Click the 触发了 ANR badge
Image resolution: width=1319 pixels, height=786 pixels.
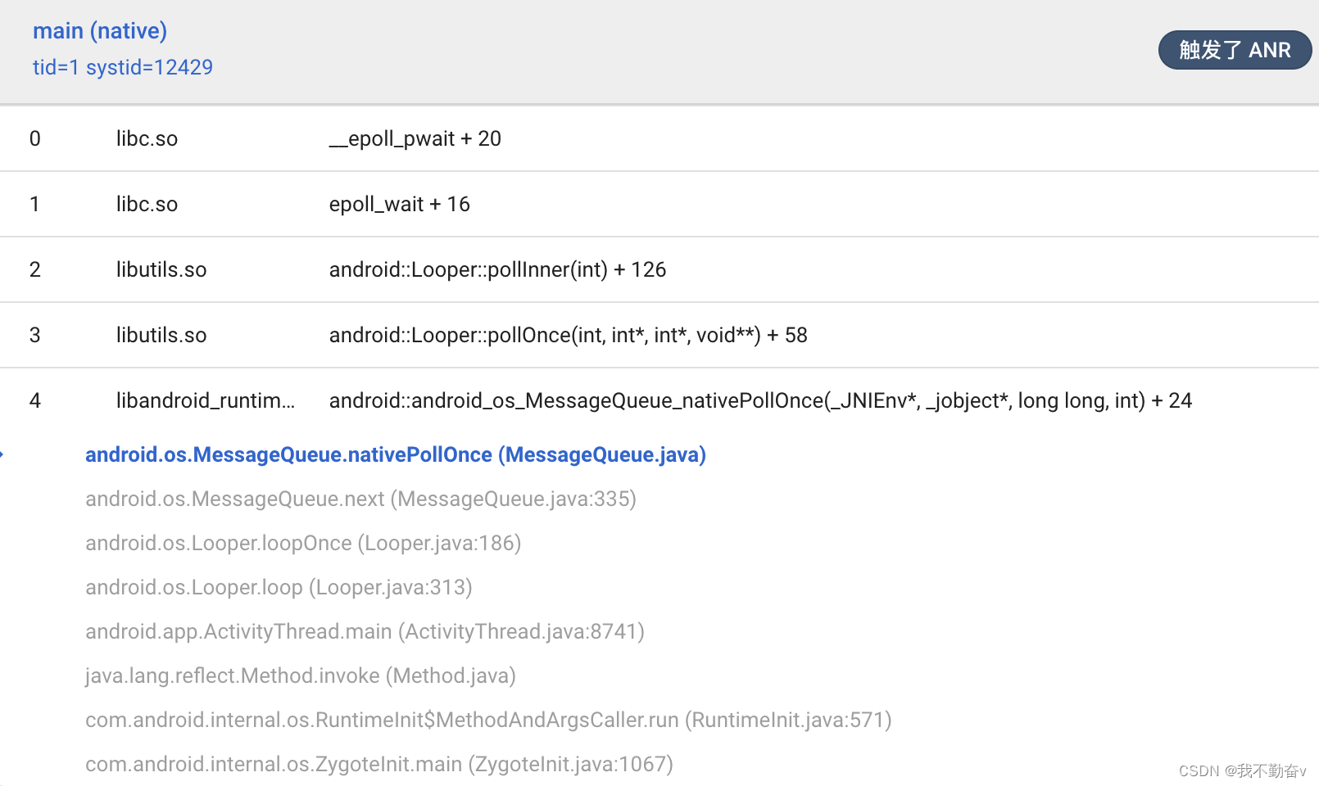[x=1234, y=51]
